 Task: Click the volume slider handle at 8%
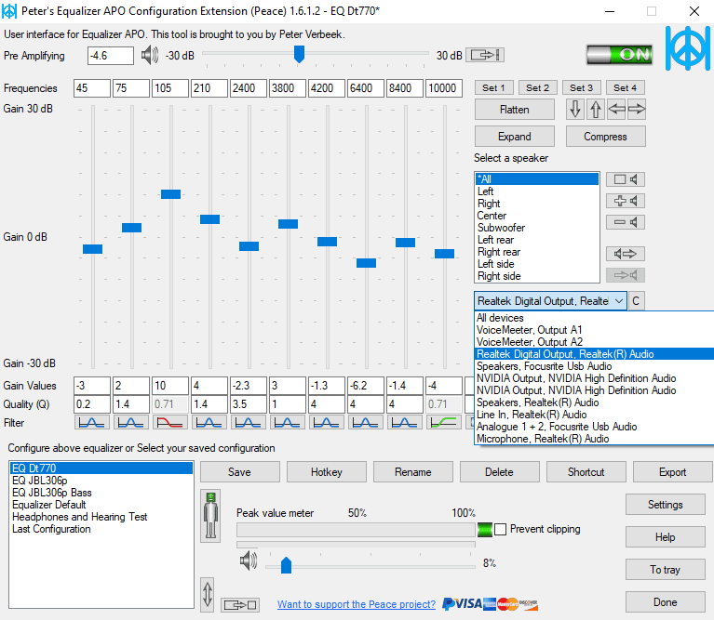point(286,565)
